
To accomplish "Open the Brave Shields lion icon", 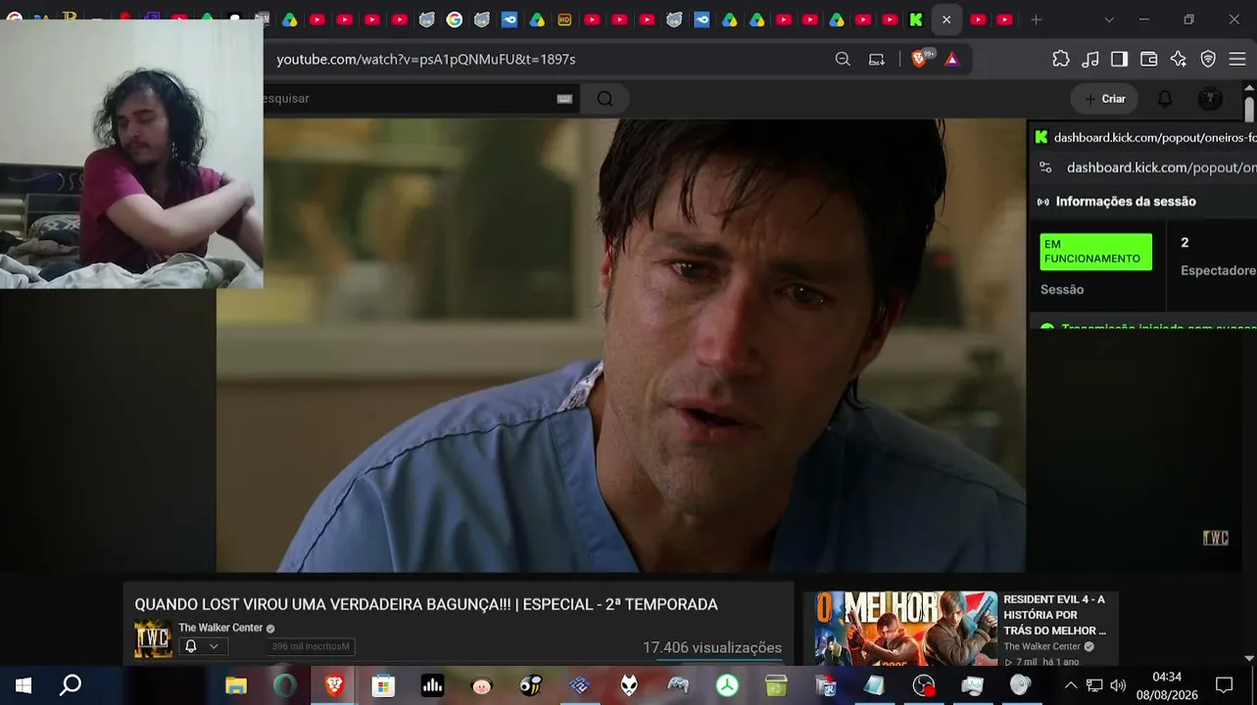I will [x=919, y=59].
